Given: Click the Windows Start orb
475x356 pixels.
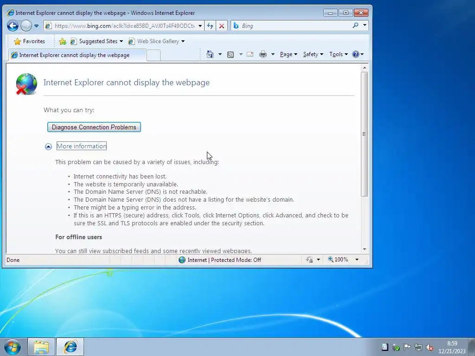Looking at the screenshot, I should [x=13, y=347].
